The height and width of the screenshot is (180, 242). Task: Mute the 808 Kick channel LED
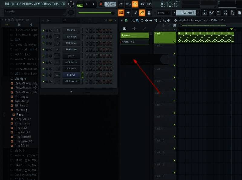click(x=43, y=31)
